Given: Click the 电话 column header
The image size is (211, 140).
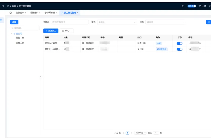Looking at the screenshot, I should 191,37.
